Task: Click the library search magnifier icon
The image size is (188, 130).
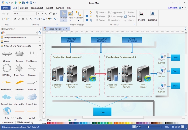Action: 40,33
